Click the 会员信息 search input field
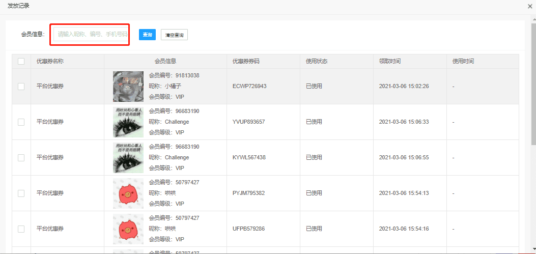536x254 pixels. [92, 35]
